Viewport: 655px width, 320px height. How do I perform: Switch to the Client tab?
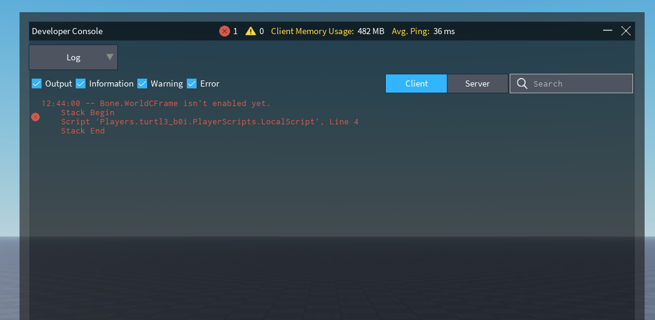(416, 84)
